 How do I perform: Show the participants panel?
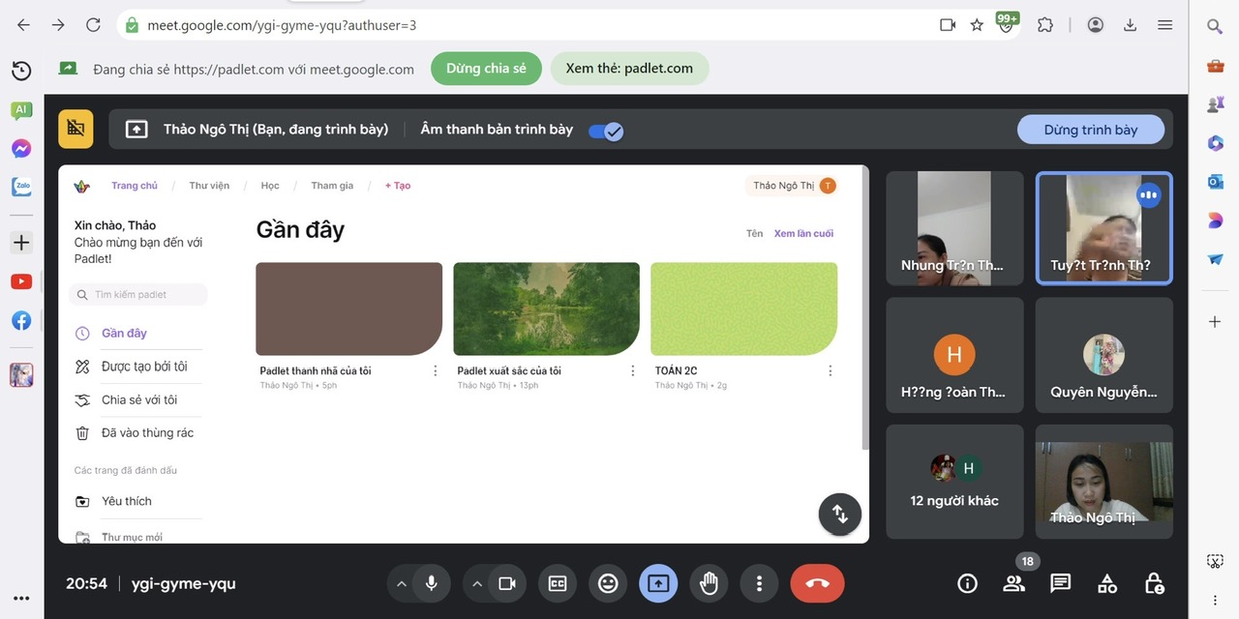(1013, 583)
